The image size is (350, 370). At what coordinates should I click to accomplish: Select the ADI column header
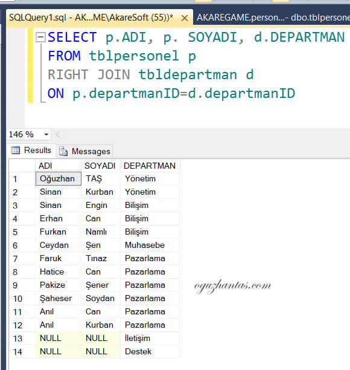pos(58,166)
